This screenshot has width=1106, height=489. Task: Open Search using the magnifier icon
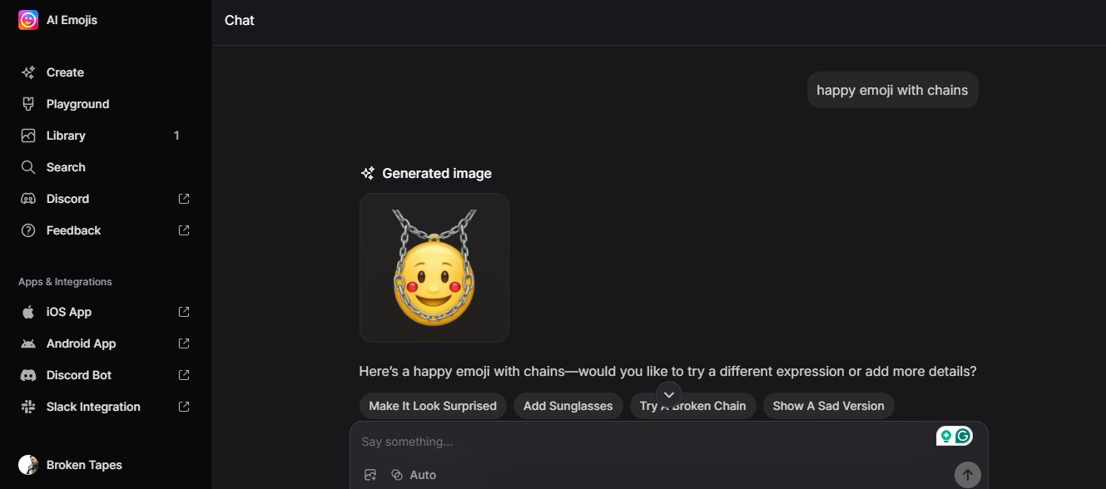(27, 166)
